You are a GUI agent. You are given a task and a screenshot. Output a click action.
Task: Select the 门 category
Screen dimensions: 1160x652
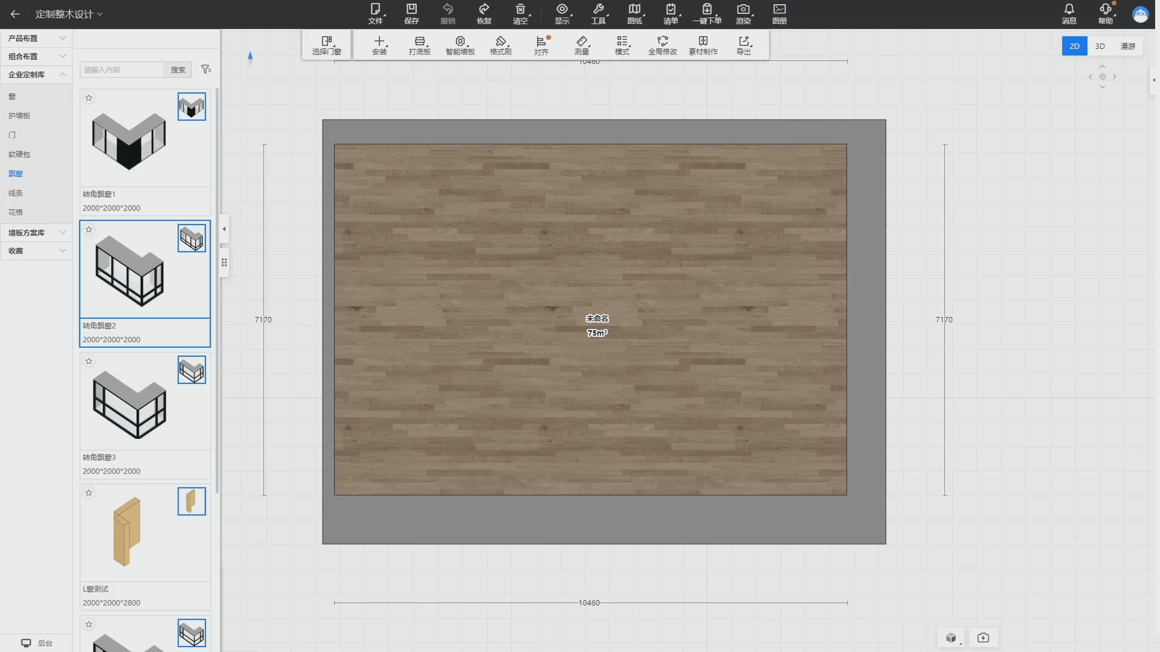coord(12,135)
